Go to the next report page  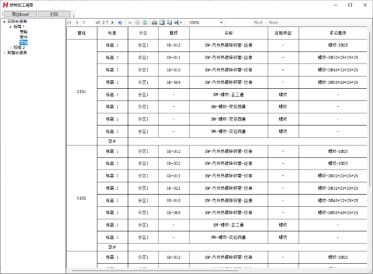[x=113, y=23]
